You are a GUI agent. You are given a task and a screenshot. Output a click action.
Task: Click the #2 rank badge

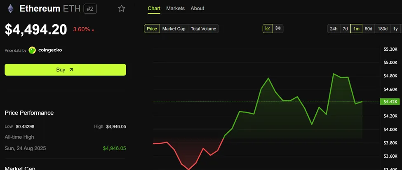pos(90,9)
